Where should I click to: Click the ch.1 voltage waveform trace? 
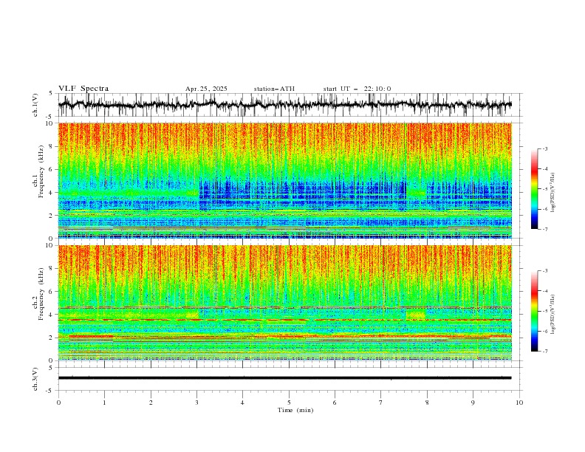284,104
